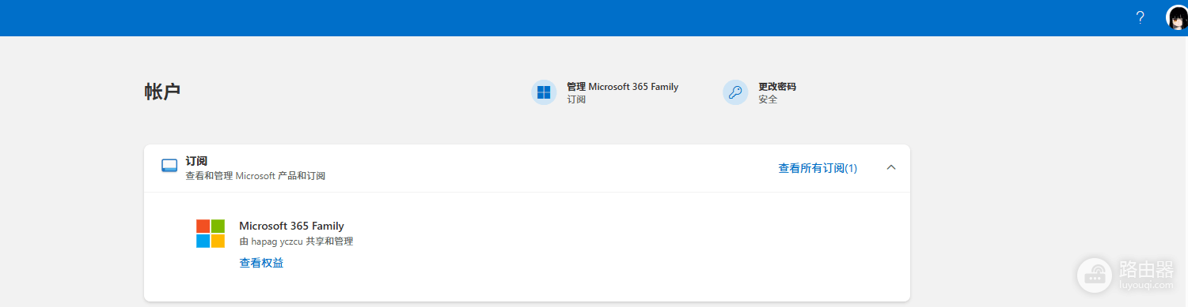Open 查看所有订阅(1) link

(818, 168)
